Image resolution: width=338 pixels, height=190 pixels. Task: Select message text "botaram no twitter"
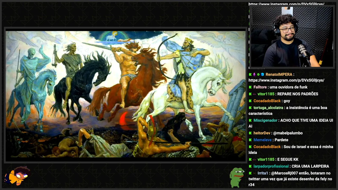click(x=289, y=176)
